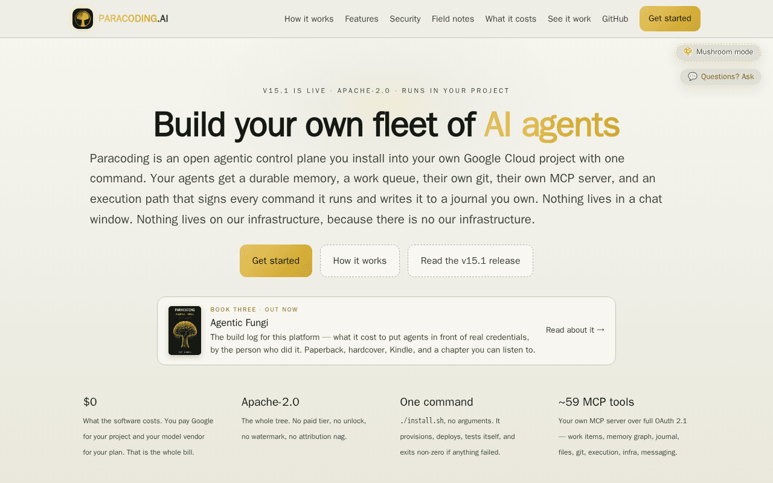This screenshot has height=483, width=773.
Task: Click the Agentic Fungi book title
Action: coord(239,323)
